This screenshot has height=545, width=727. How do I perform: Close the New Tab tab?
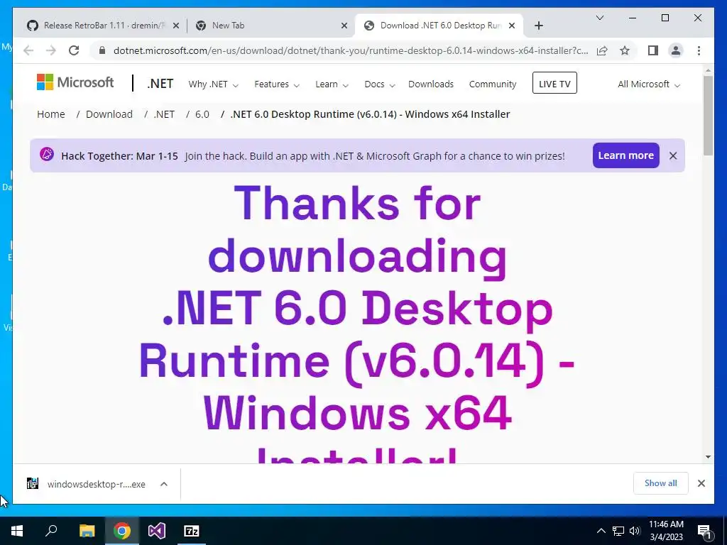(x=344, y=26)
